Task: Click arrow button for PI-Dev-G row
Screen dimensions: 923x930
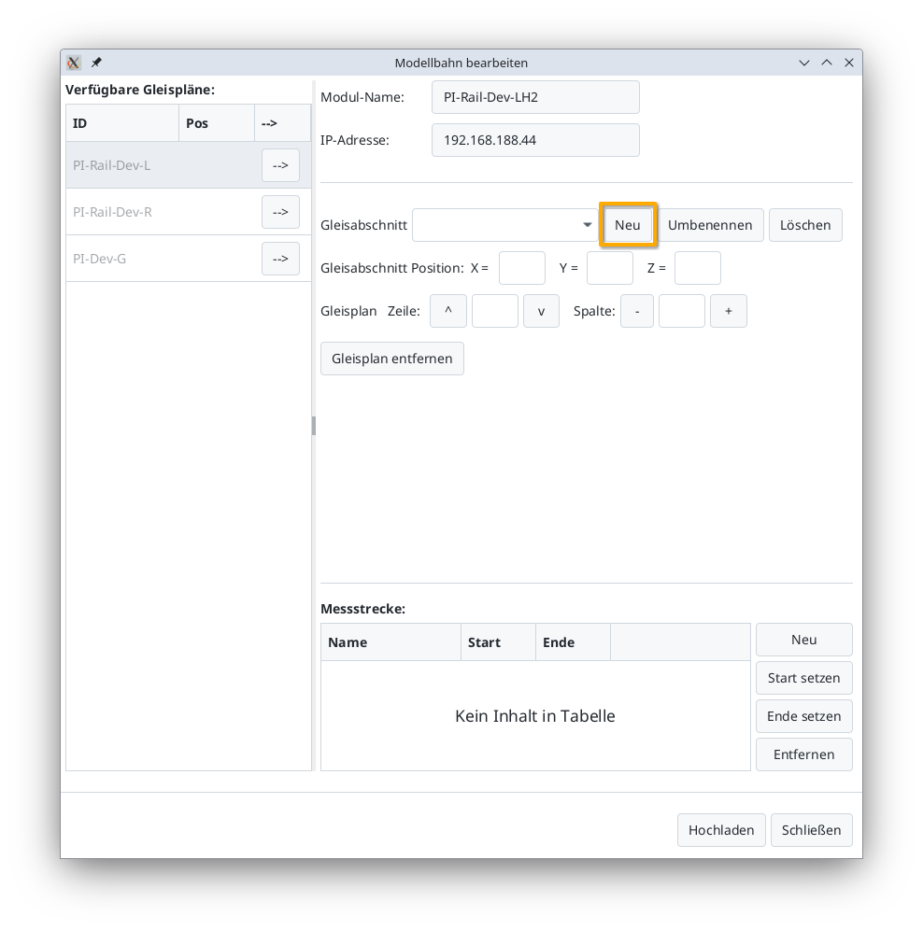Action: coord(280,259)
